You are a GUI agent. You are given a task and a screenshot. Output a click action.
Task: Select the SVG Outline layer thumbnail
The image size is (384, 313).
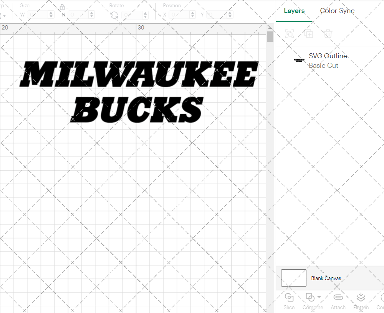click(x=299, y=60)
